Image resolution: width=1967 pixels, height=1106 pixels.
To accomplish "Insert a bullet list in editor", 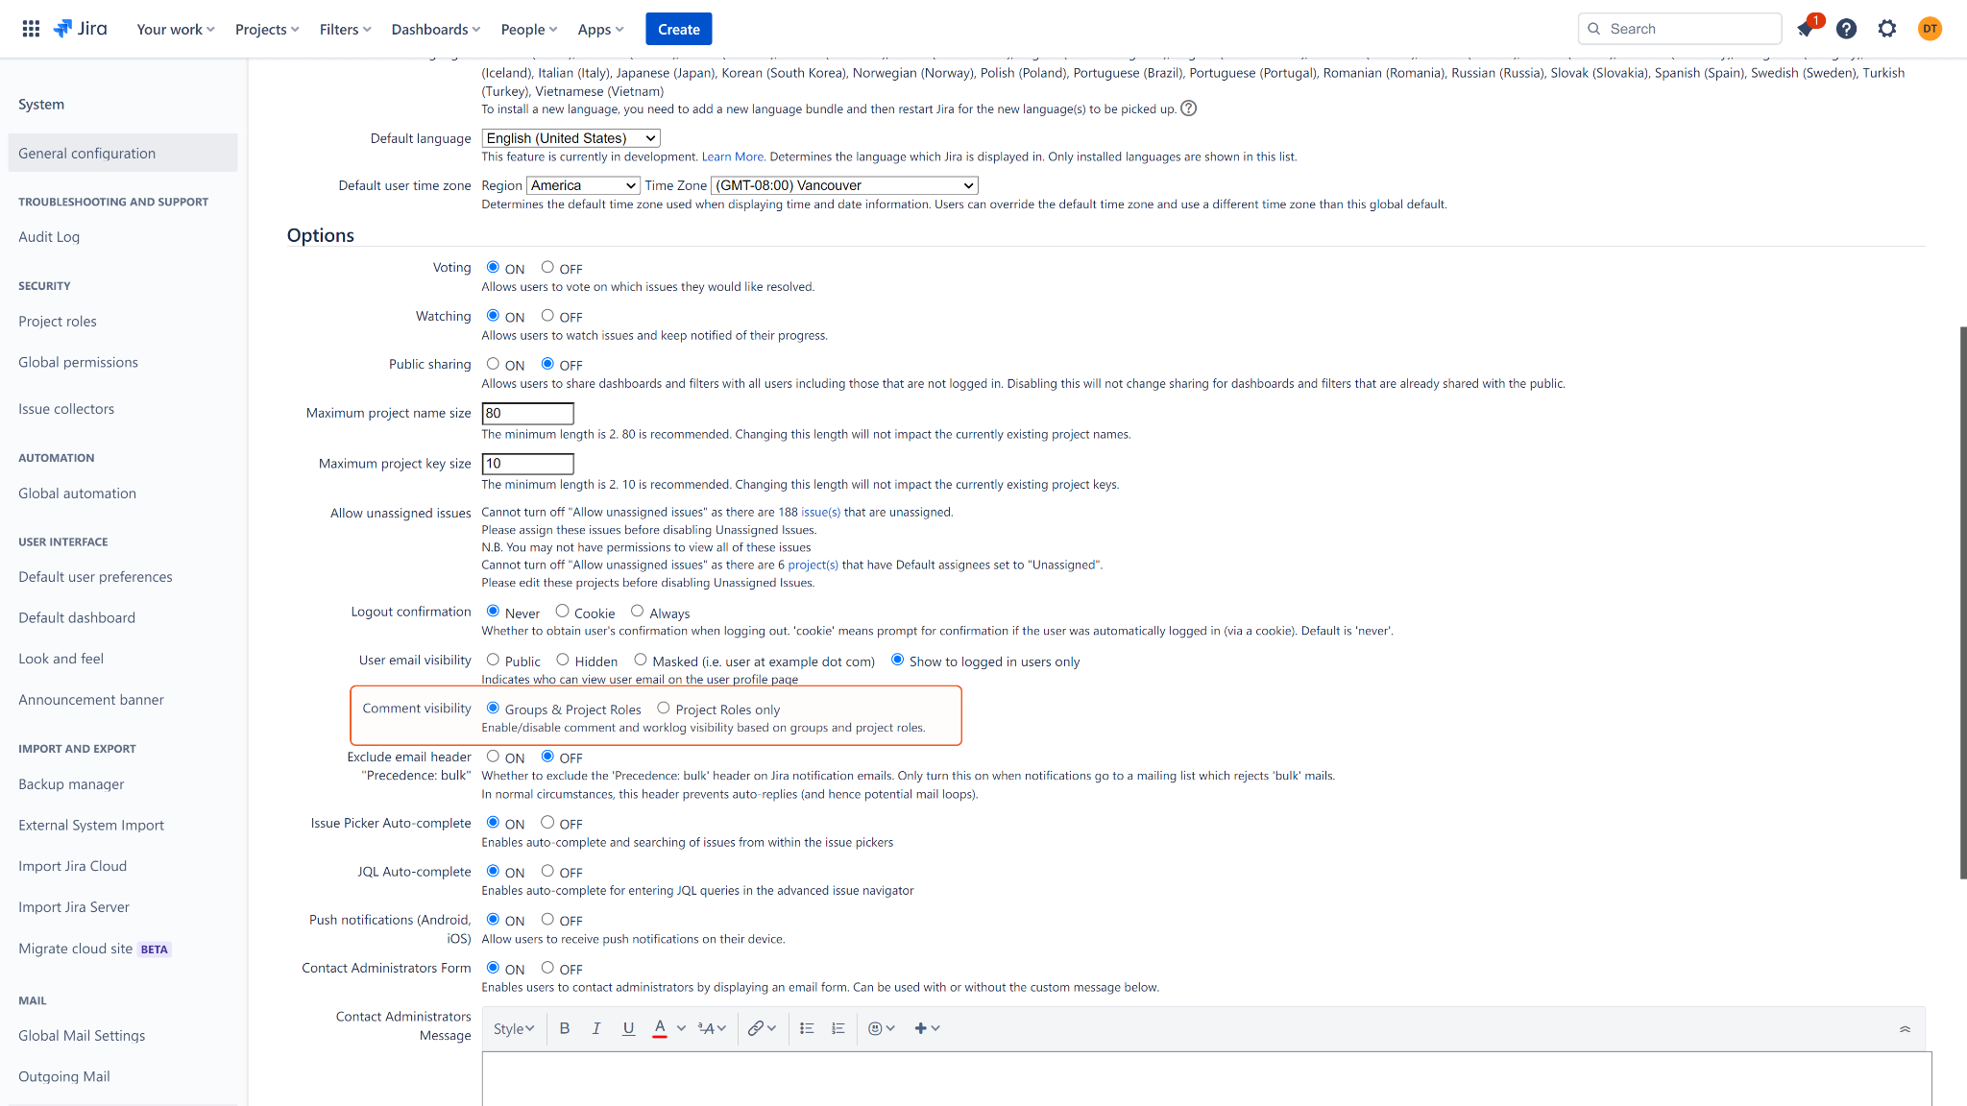I will [807, 1028].
